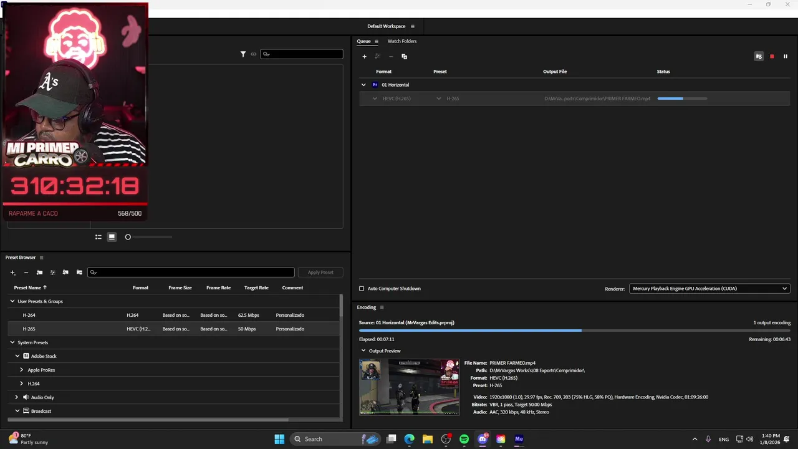Collapse the Broadcast preset group
The height and width of the screenshot is (449, 798).
coord(17,411)
